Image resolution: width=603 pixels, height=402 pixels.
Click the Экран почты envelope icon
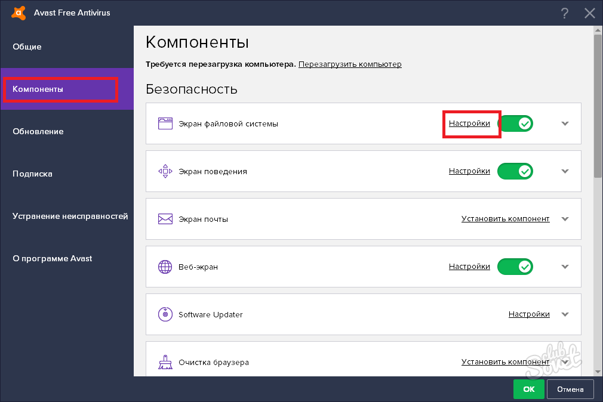[x=165, y=219]
